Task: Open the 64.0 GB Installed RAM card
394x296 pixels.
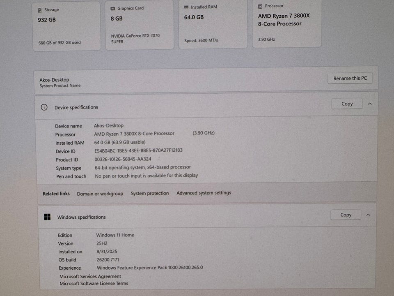Action: [x=213, y=24]
